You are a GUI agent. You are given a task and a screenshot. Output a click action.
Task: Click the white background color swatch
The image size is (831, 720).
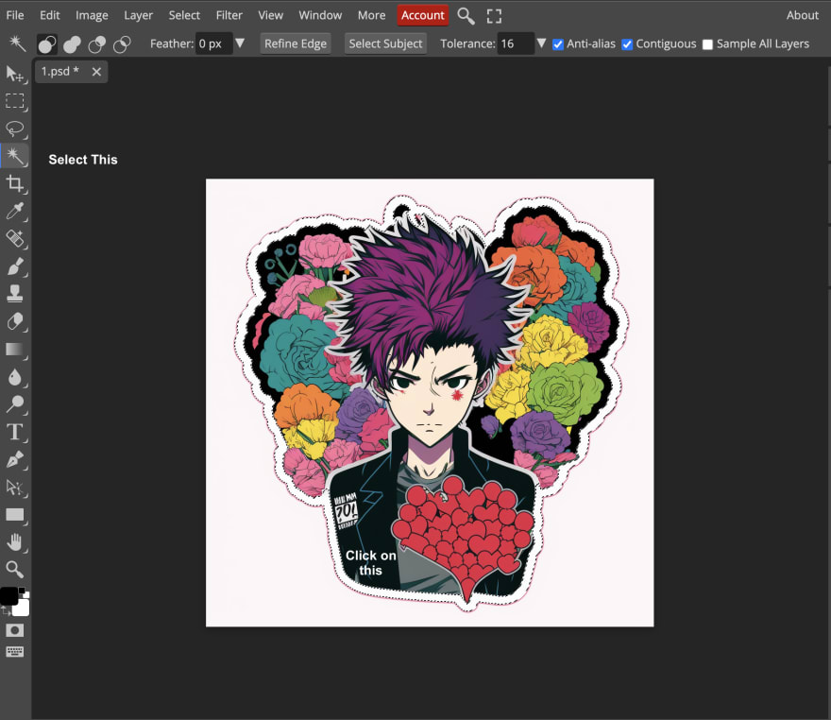coord(21,609)
